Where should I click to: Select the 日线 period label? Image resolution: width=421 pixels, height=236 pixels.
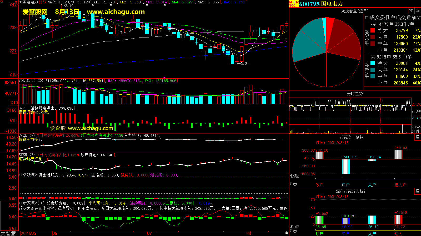point(42,2)
